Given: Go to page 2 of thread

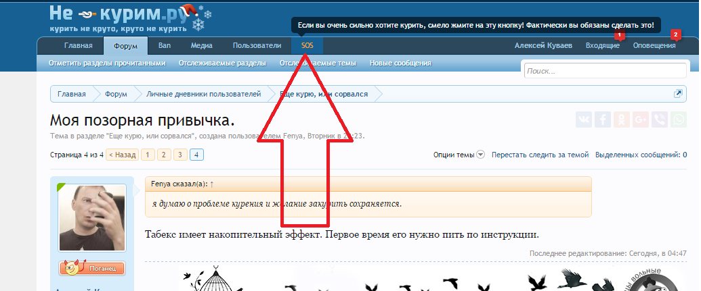Looking at the screenshot, I should coord(164,155).
